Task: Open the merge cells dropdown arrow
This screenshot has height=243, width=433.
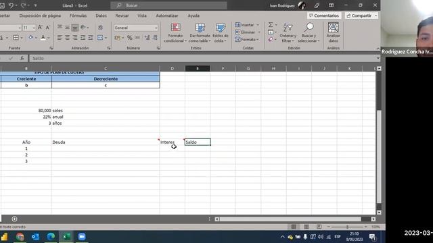Action: [x=106, y=38]
